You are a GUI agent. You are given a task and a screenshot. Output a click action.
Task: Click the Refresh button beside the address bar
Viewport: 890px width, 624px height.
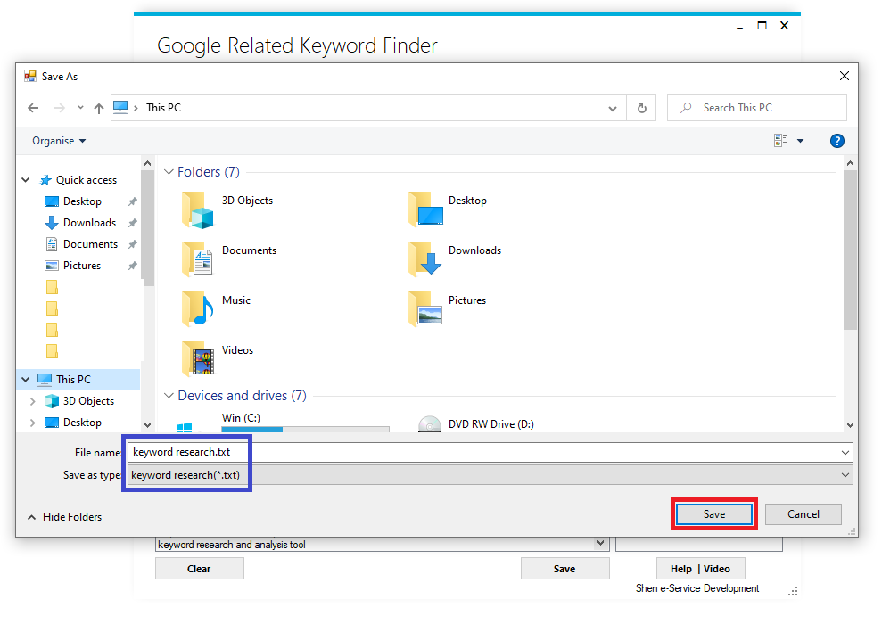point(641,108)
